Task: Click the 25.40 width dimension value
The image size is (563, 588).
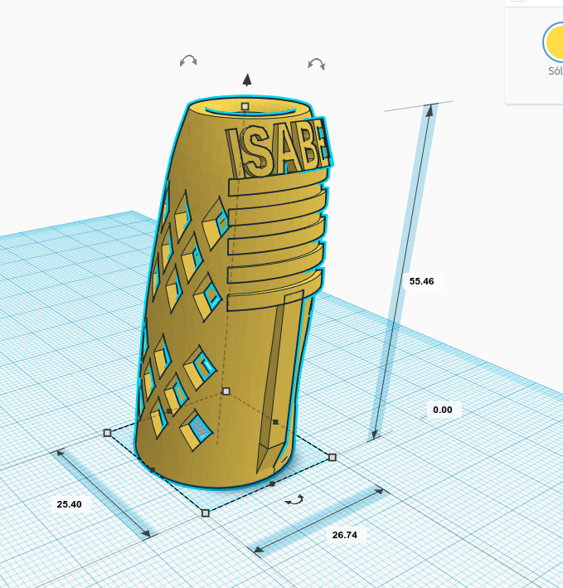Action: [x=70, y=504]
